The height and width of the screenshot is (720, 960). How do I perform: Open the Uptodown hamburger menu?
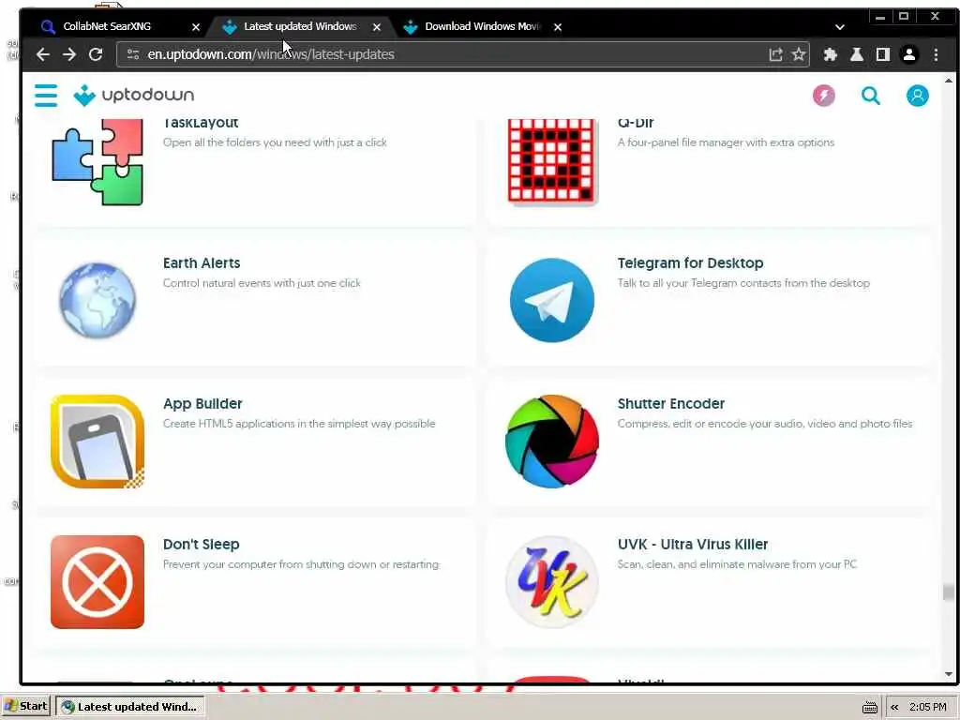(46, 96)
